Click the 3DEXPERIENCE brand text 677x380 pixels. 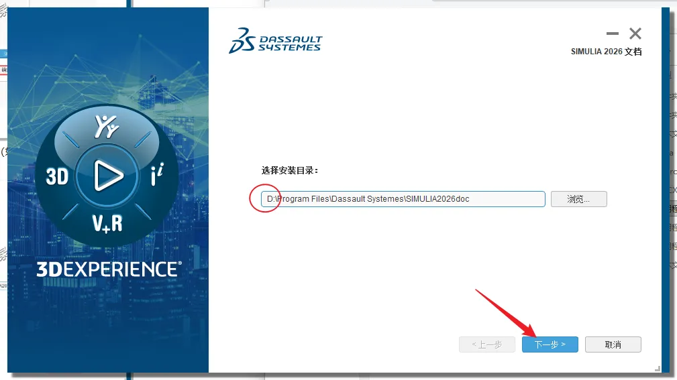click(x=109, y=269)
